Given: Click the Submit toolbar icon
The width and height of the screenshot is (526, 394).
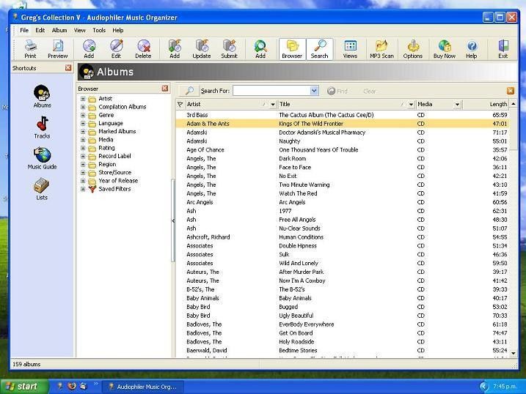Looking at the screenshot, I should tap(229, 49).
